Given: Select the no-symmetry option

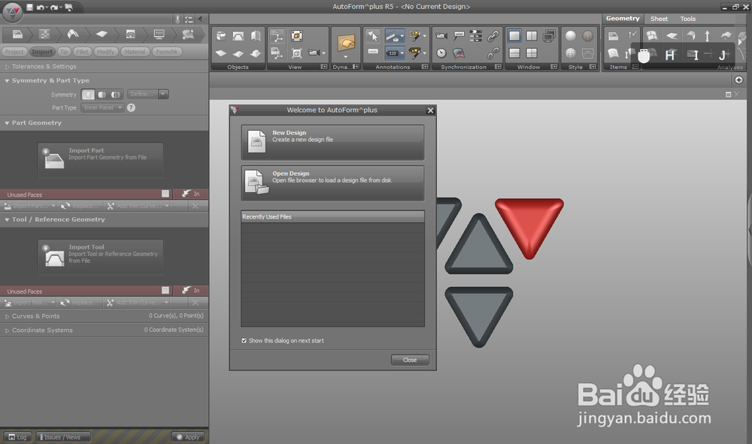Looking at the screenshot, I should [88, 95].
